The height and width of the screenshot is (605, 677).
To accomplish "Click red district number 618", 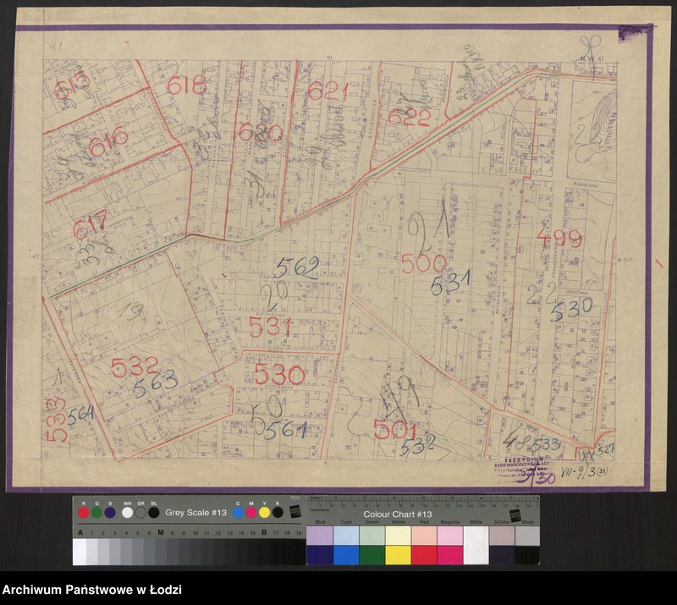I will pos(186,85).
